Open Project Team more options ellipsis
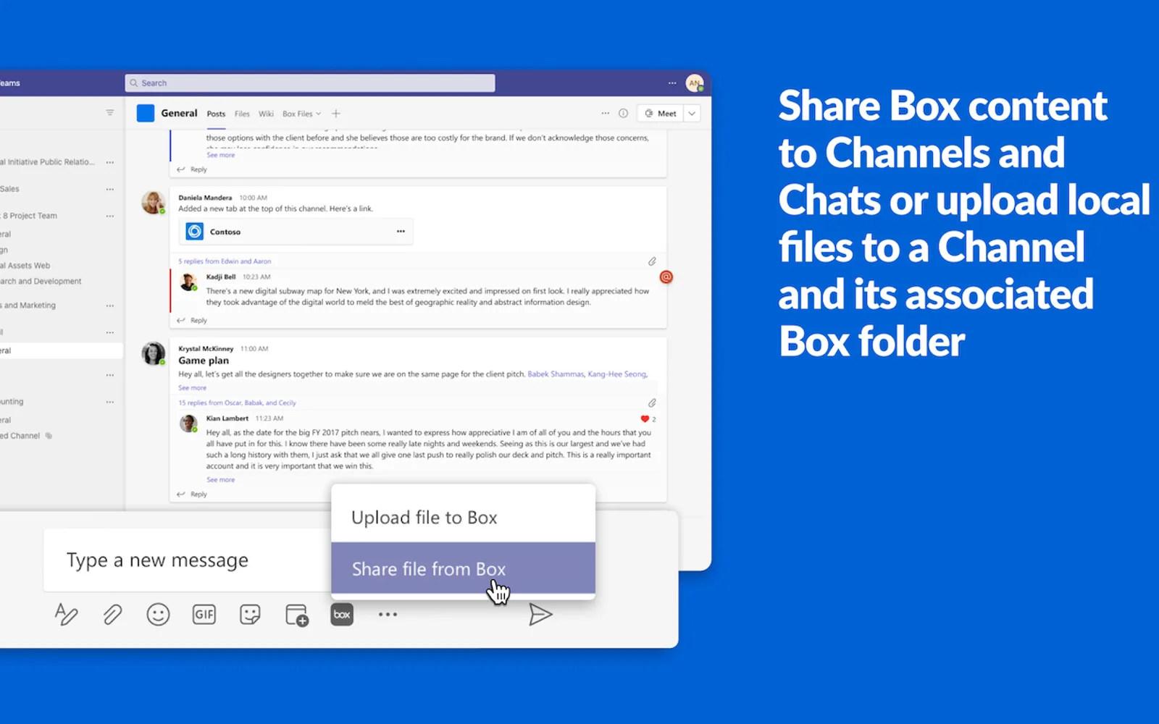This screenshot has width=1159, height=724. [110, 216]
